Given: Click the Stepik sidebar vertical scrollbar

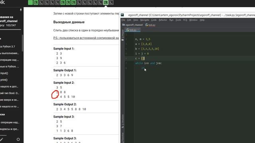Looking at the screenshot, I should coord(22,43).
